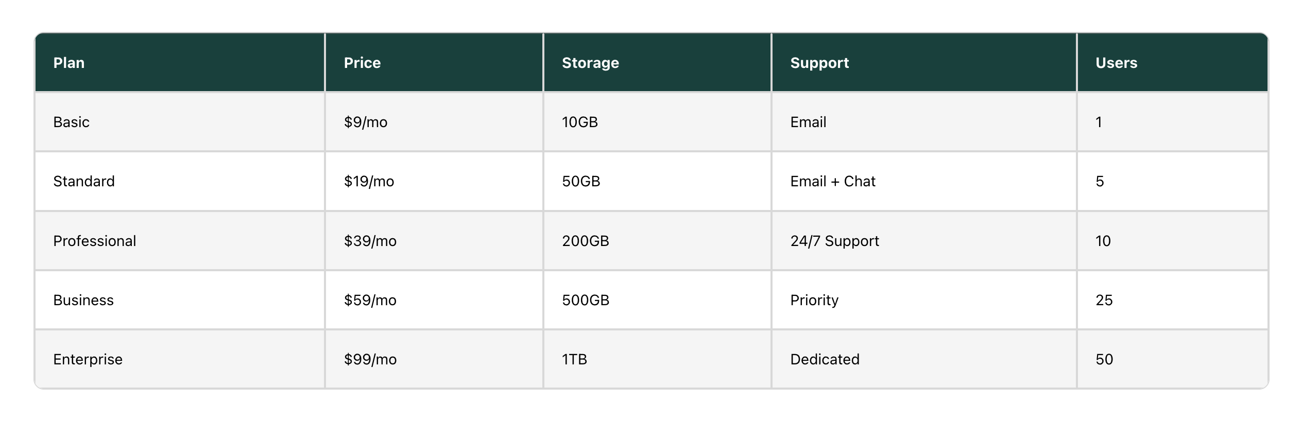Click the Price column header
The image size is (1302, 421).
434,63
